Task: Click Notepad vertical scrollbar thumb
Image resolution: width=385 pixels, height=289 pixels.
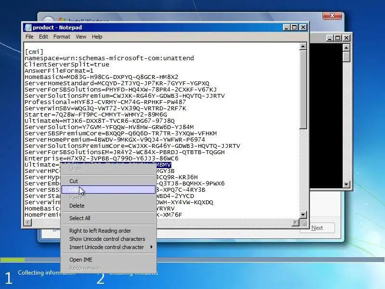Action: [x=303, y=90]
